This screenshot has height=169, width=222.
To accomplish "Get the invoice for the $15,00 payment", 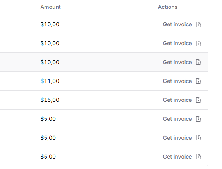I will point(177,100).
